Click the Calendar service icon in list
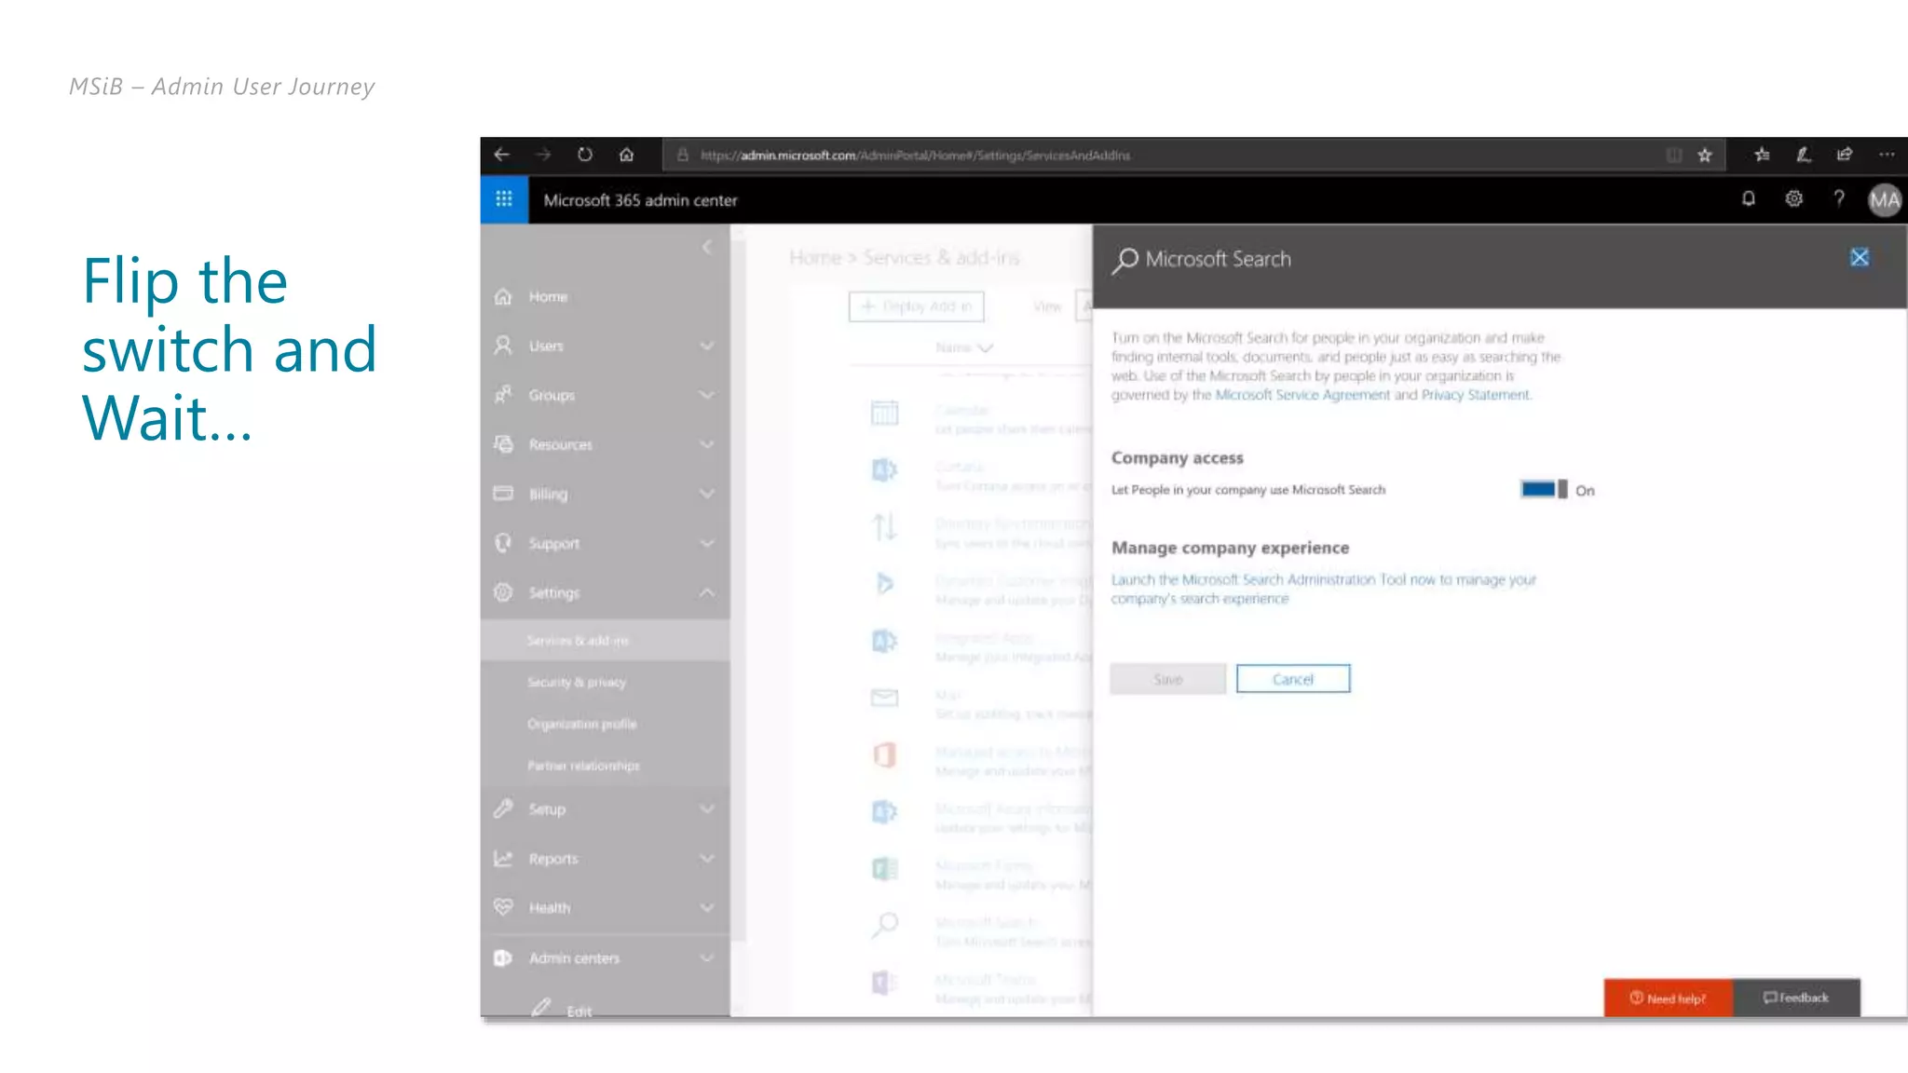1908x1073 pixels. (884, 413)
